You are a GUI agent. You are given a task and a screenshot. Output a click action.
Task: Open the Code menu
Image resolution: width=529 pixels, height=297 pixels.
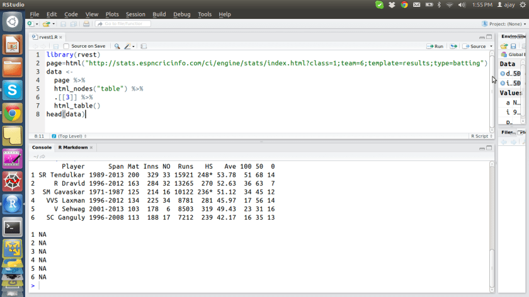(x=71, y=14)
